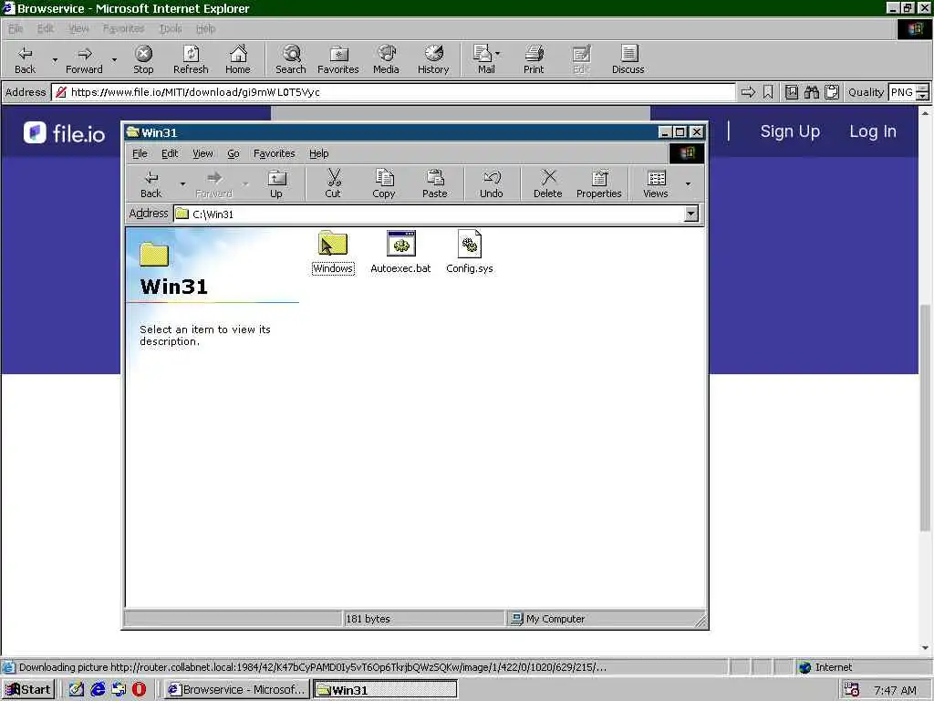Switch to Browservice taskbar button
Screen dimensions: 934x701
236,690
